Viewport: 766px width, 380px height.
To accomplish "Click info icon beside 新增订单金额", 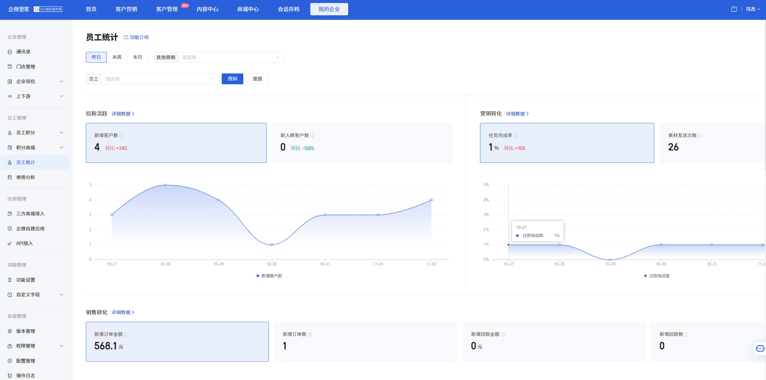I will (x=126, y=334).
